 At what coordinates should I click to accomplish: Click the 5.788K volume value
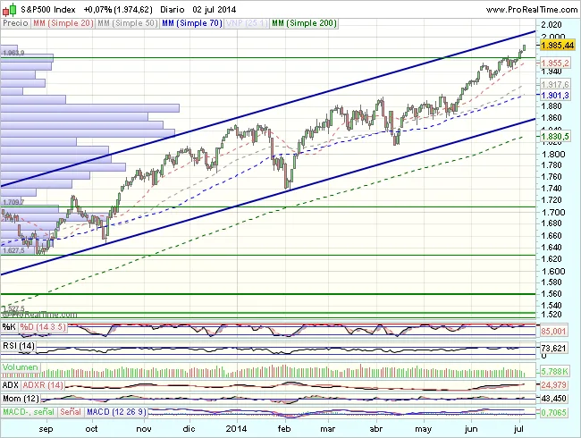tap(554, 371)
